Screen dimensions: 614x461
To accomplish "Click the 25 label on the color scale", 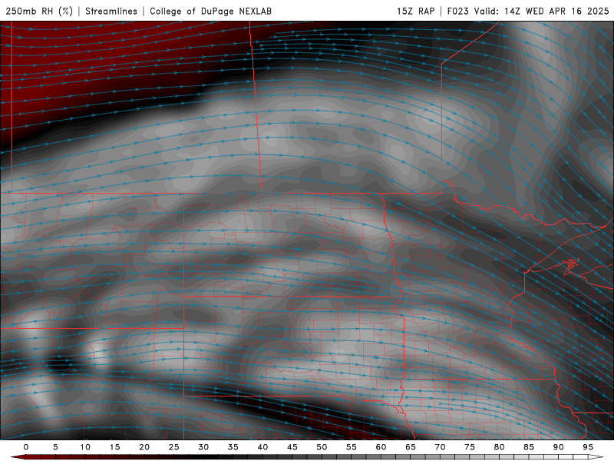I will 173,447.
